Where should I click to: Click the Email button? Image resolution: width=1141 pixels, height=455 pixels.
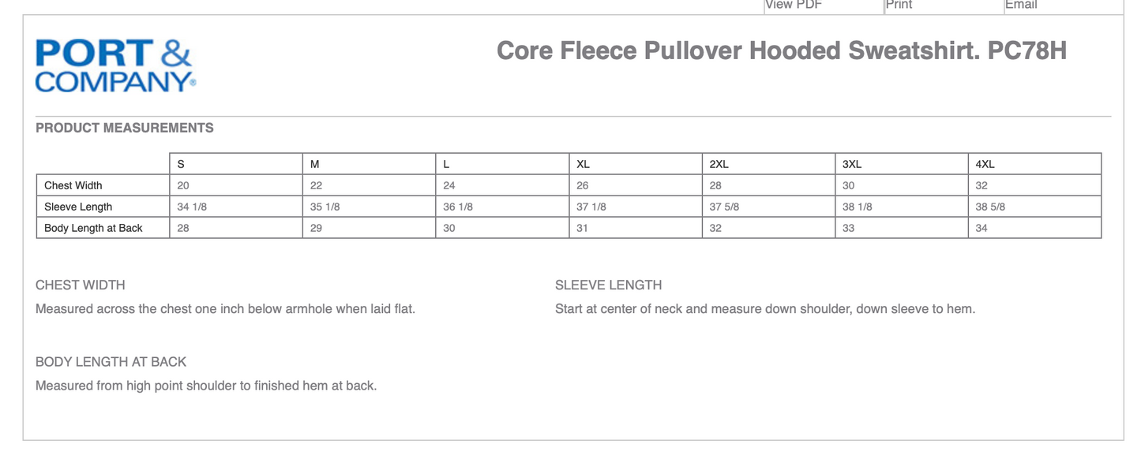[1021, 5]
